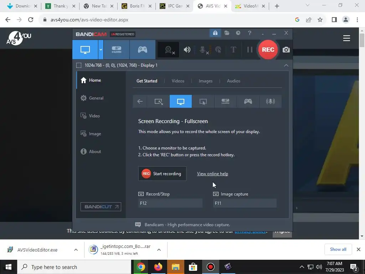Select around mouse recording mode icon

coord(203,101)
